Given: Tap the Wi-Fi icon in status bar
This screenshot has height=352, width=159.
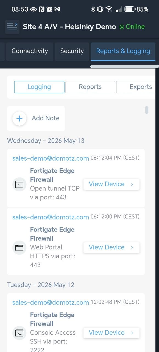Looking at the screenshot, I should pyautogui.click(x=109, y=9).
